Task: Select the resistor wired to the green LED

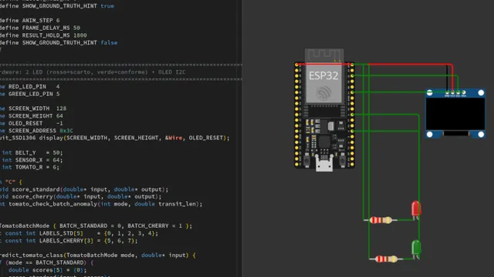Action: 386,259
